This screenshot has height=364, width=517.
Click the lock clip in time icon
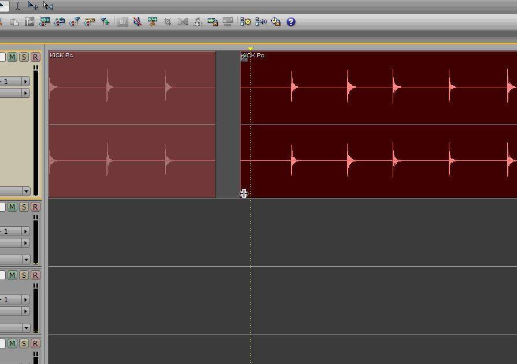click(x=213, y=22)
